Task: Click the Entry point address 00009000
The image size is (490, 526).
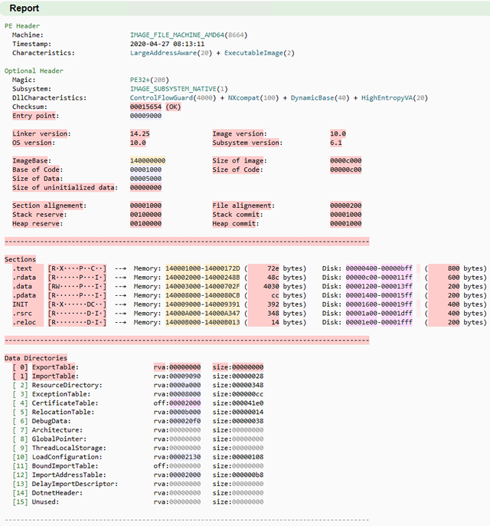Action: coord(145,116)
